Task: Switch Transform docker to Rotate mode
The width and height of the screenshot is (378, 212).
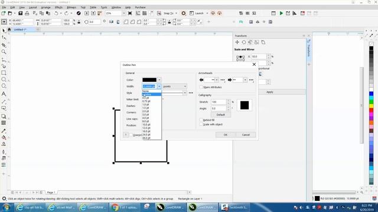Action: point(244,42)
